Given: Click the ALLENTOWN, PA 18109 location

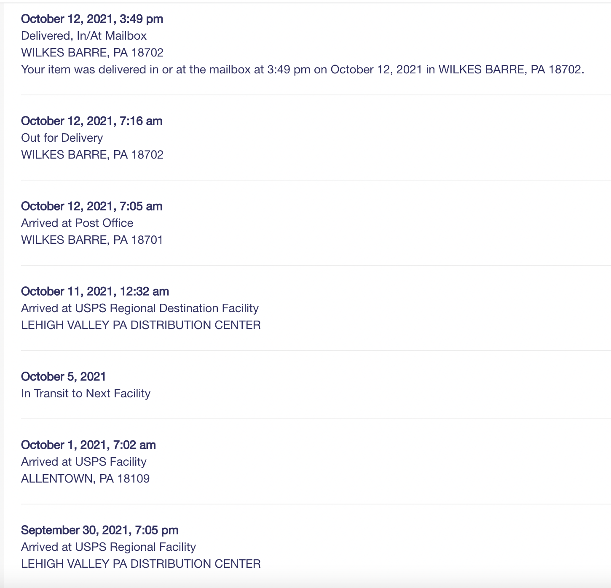Looking at the screenshot, I should pos(85,479).
